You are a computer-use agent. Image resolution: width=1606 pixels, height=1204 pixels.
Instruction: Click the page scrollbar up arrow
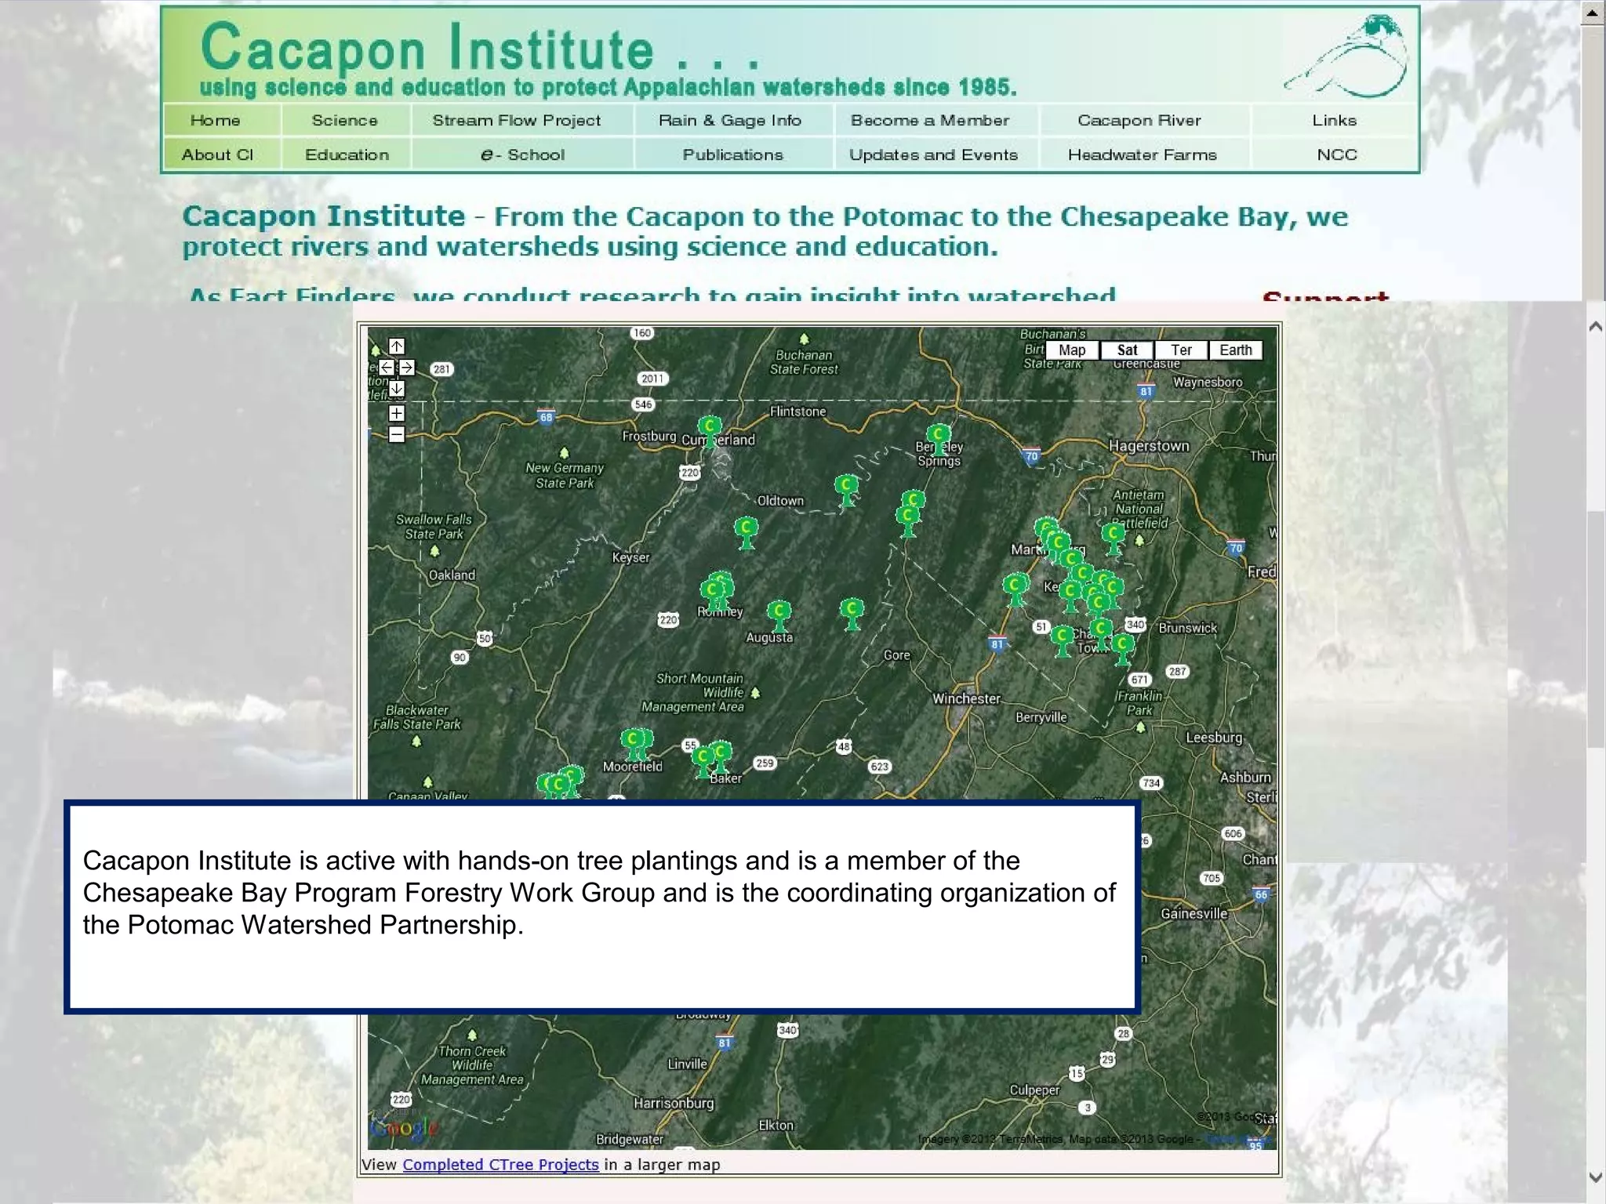(1593, 13)
